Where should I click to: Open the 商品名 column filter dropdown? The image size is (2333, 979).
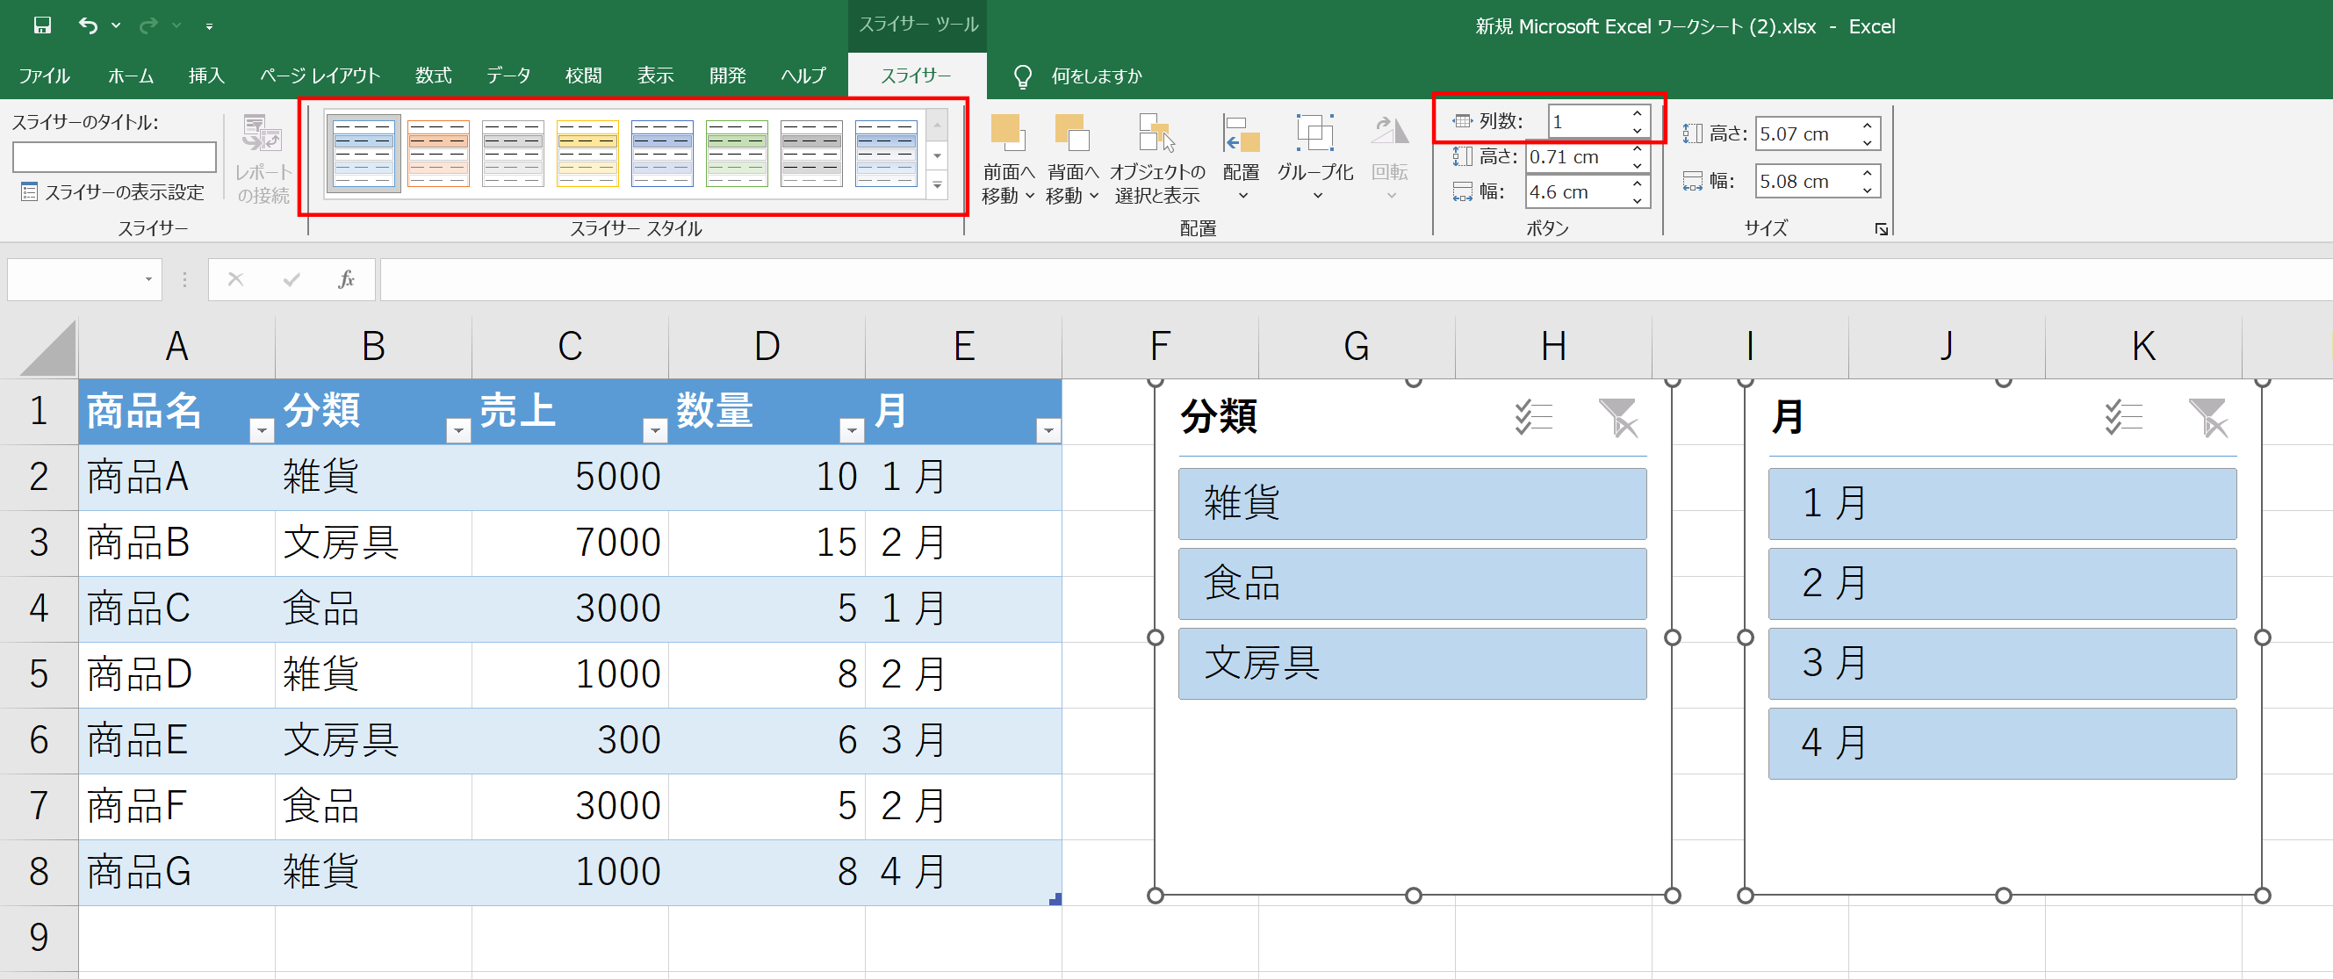pos(261,431)
